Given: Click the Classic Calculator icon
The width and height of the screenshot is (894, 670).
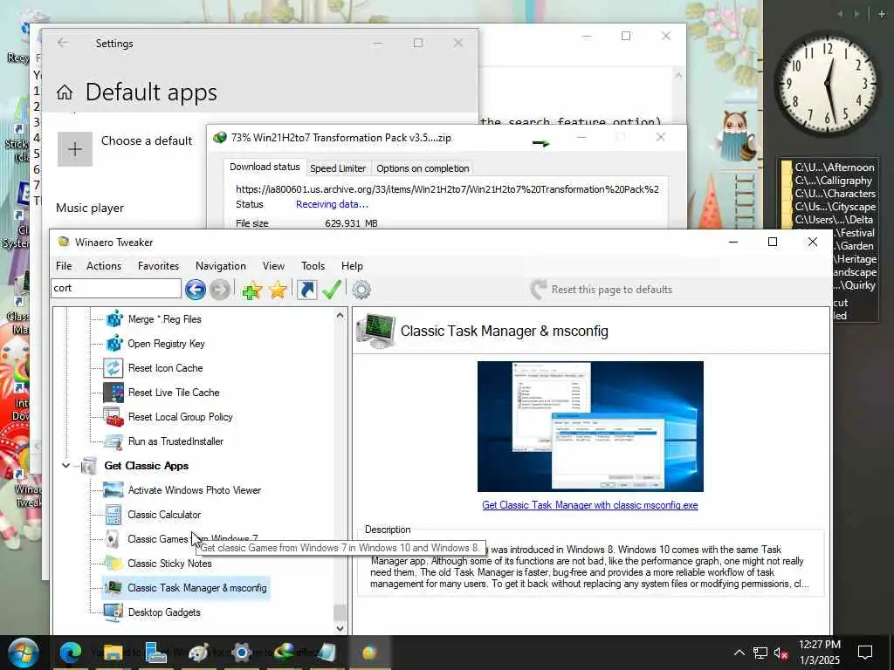Looking at the screenshot, I should pos(113,515).
